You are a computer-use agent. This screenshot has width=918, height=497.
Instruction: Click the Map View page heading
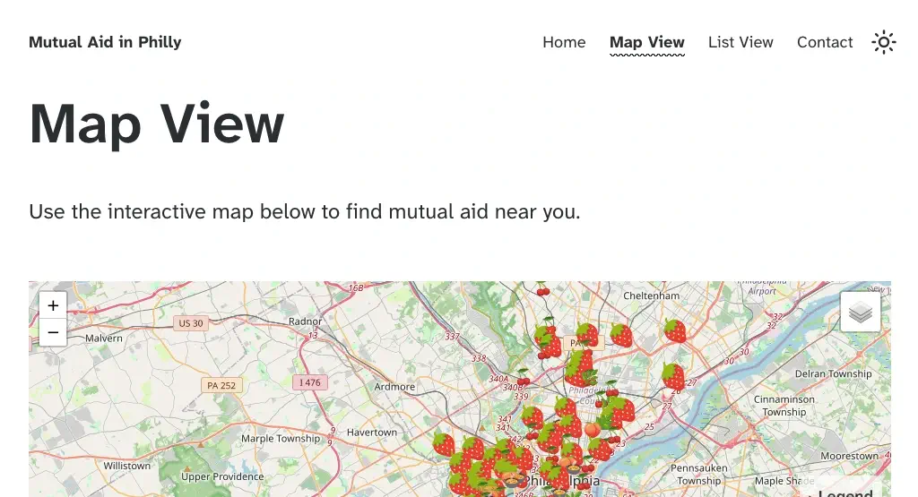pyautogui.click(x=157, y=124)
